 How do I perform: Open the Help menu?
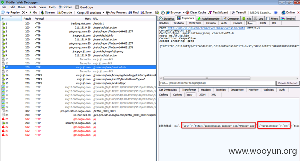point(52,7)
